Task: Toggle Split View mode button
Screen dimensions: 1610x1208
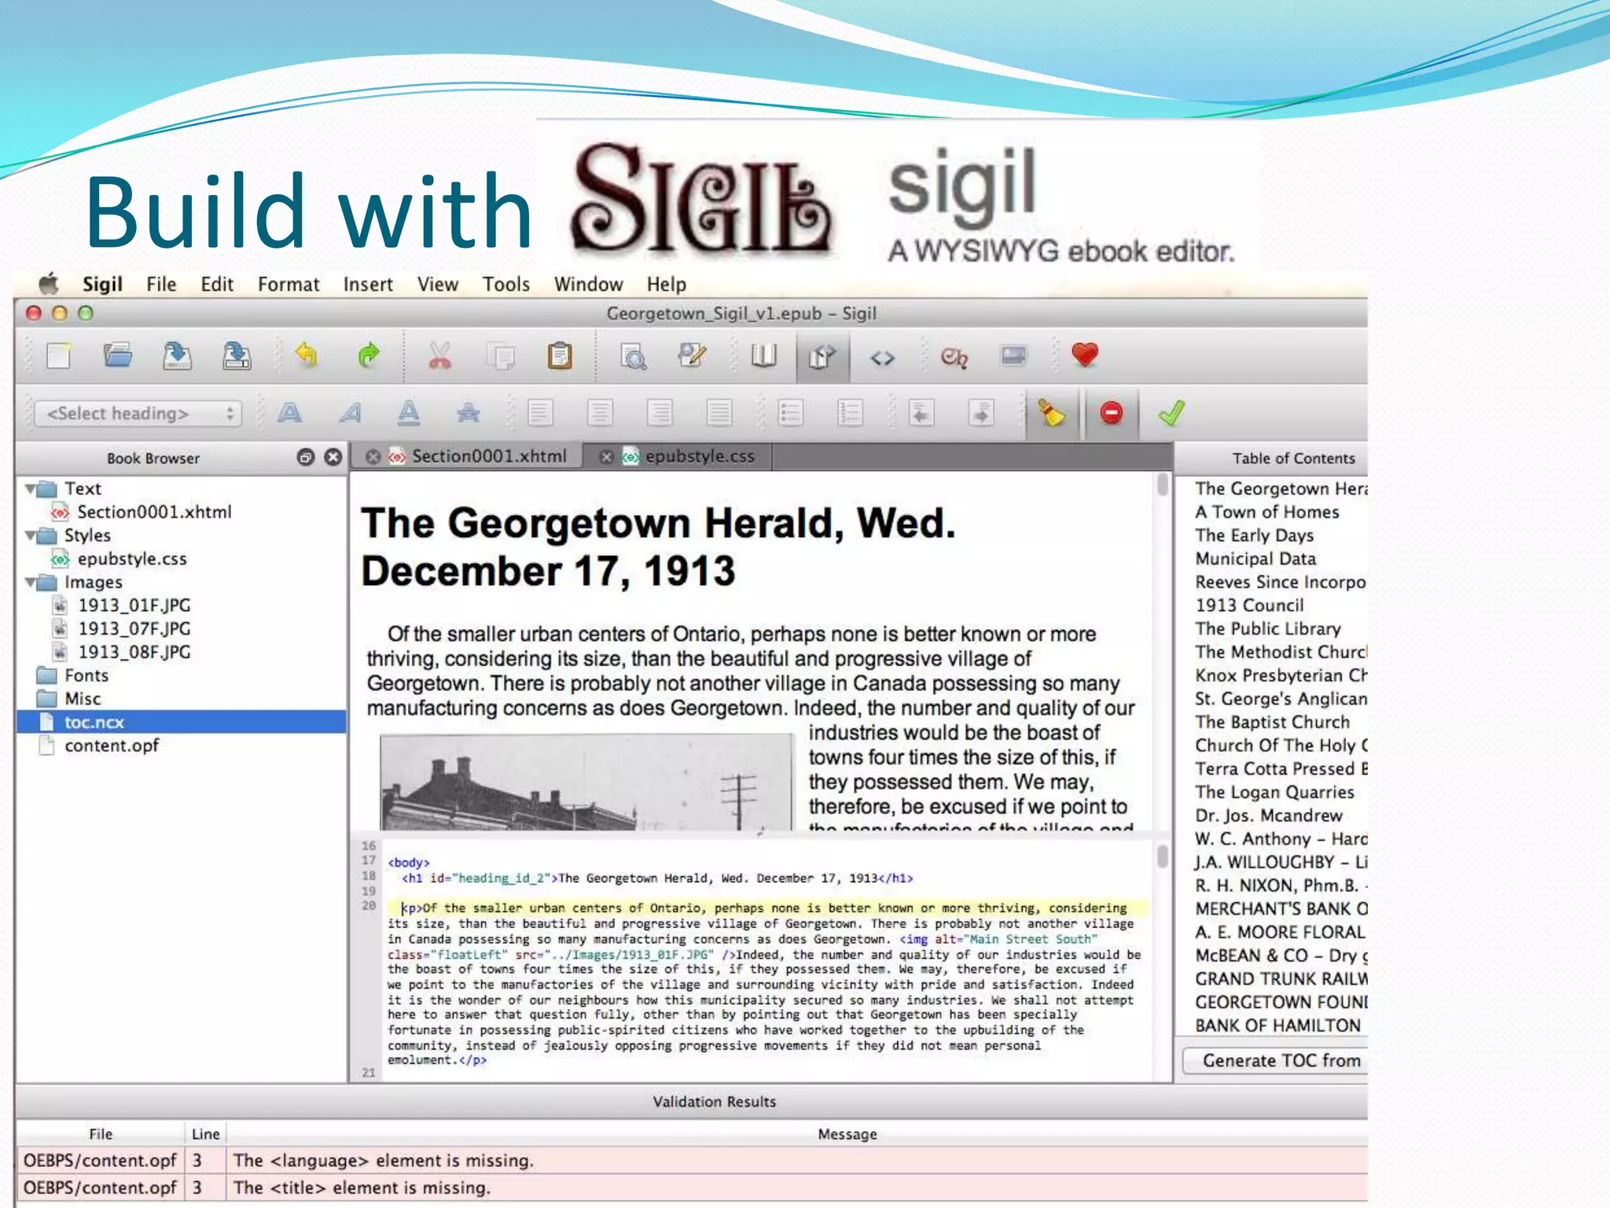Action: click(x=822, y=358)
